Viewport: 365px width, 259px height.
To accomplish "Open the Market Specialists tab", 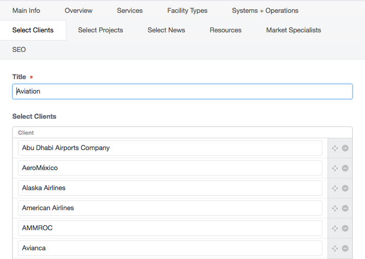I will (x=294, y=30).
